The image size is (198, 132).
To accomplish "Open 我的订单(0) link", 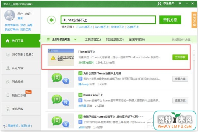I will (12, 30).
